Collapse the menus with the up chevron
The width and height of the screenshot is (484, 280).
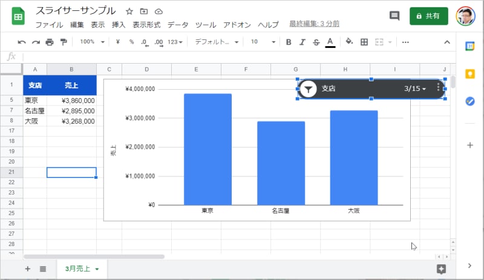(x=447, y=42)
